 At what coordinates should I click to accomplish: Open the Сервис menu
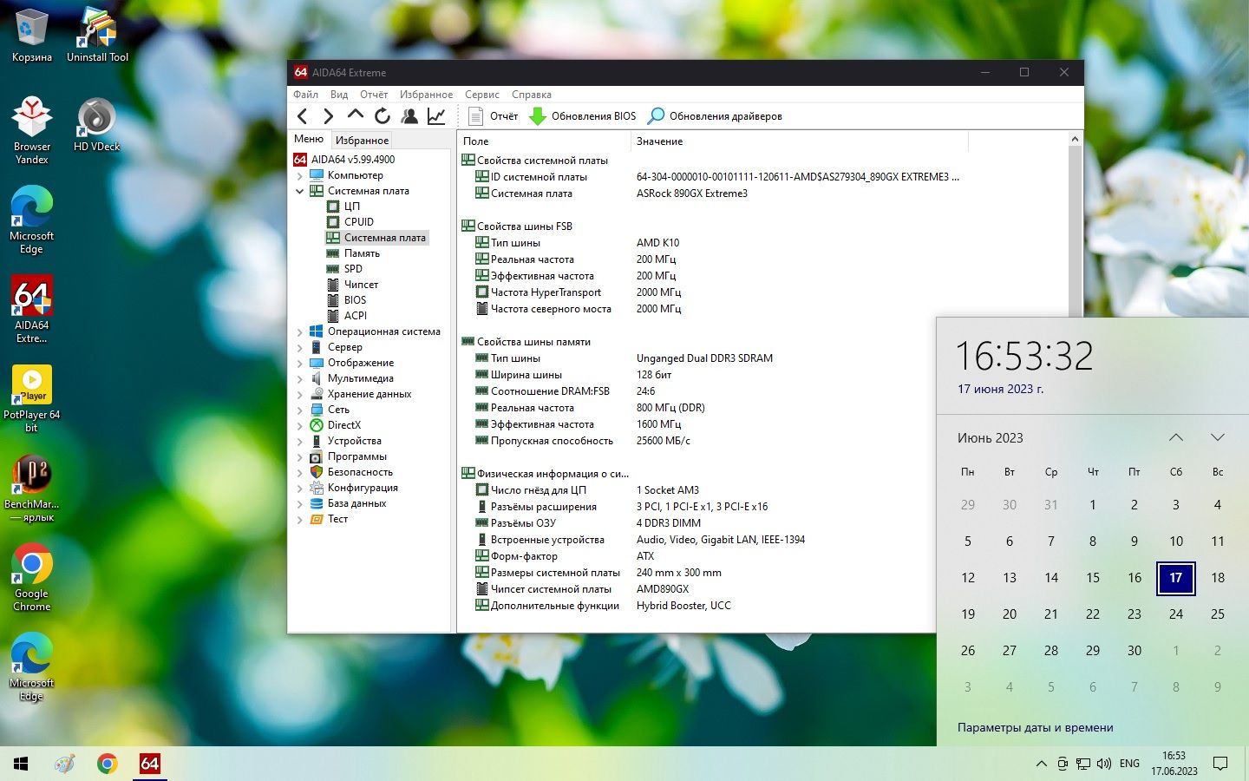click(x=482, y=95)
